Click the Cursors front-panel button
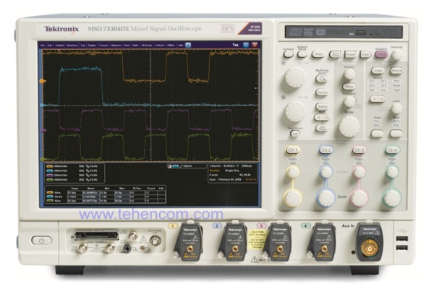 coord(322,92)
